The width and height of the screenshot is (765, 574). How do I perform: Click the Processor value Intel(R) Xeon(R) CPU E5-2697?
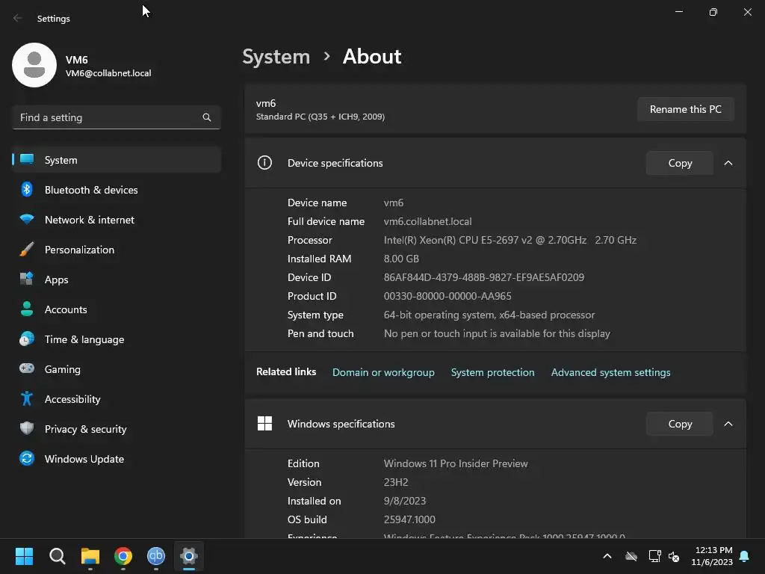[510, 240]
